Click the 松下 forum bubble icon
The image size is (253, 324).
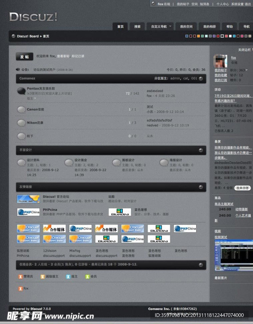click(x=21, y=136)
